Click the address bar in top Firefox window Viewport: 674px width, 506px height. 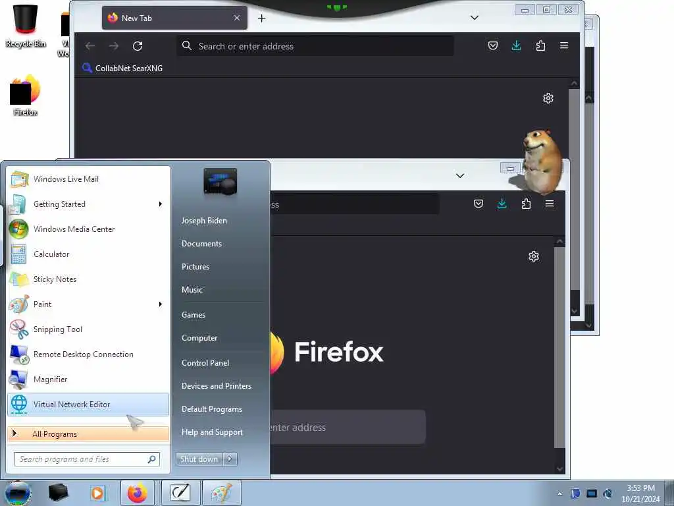[315, 46]
